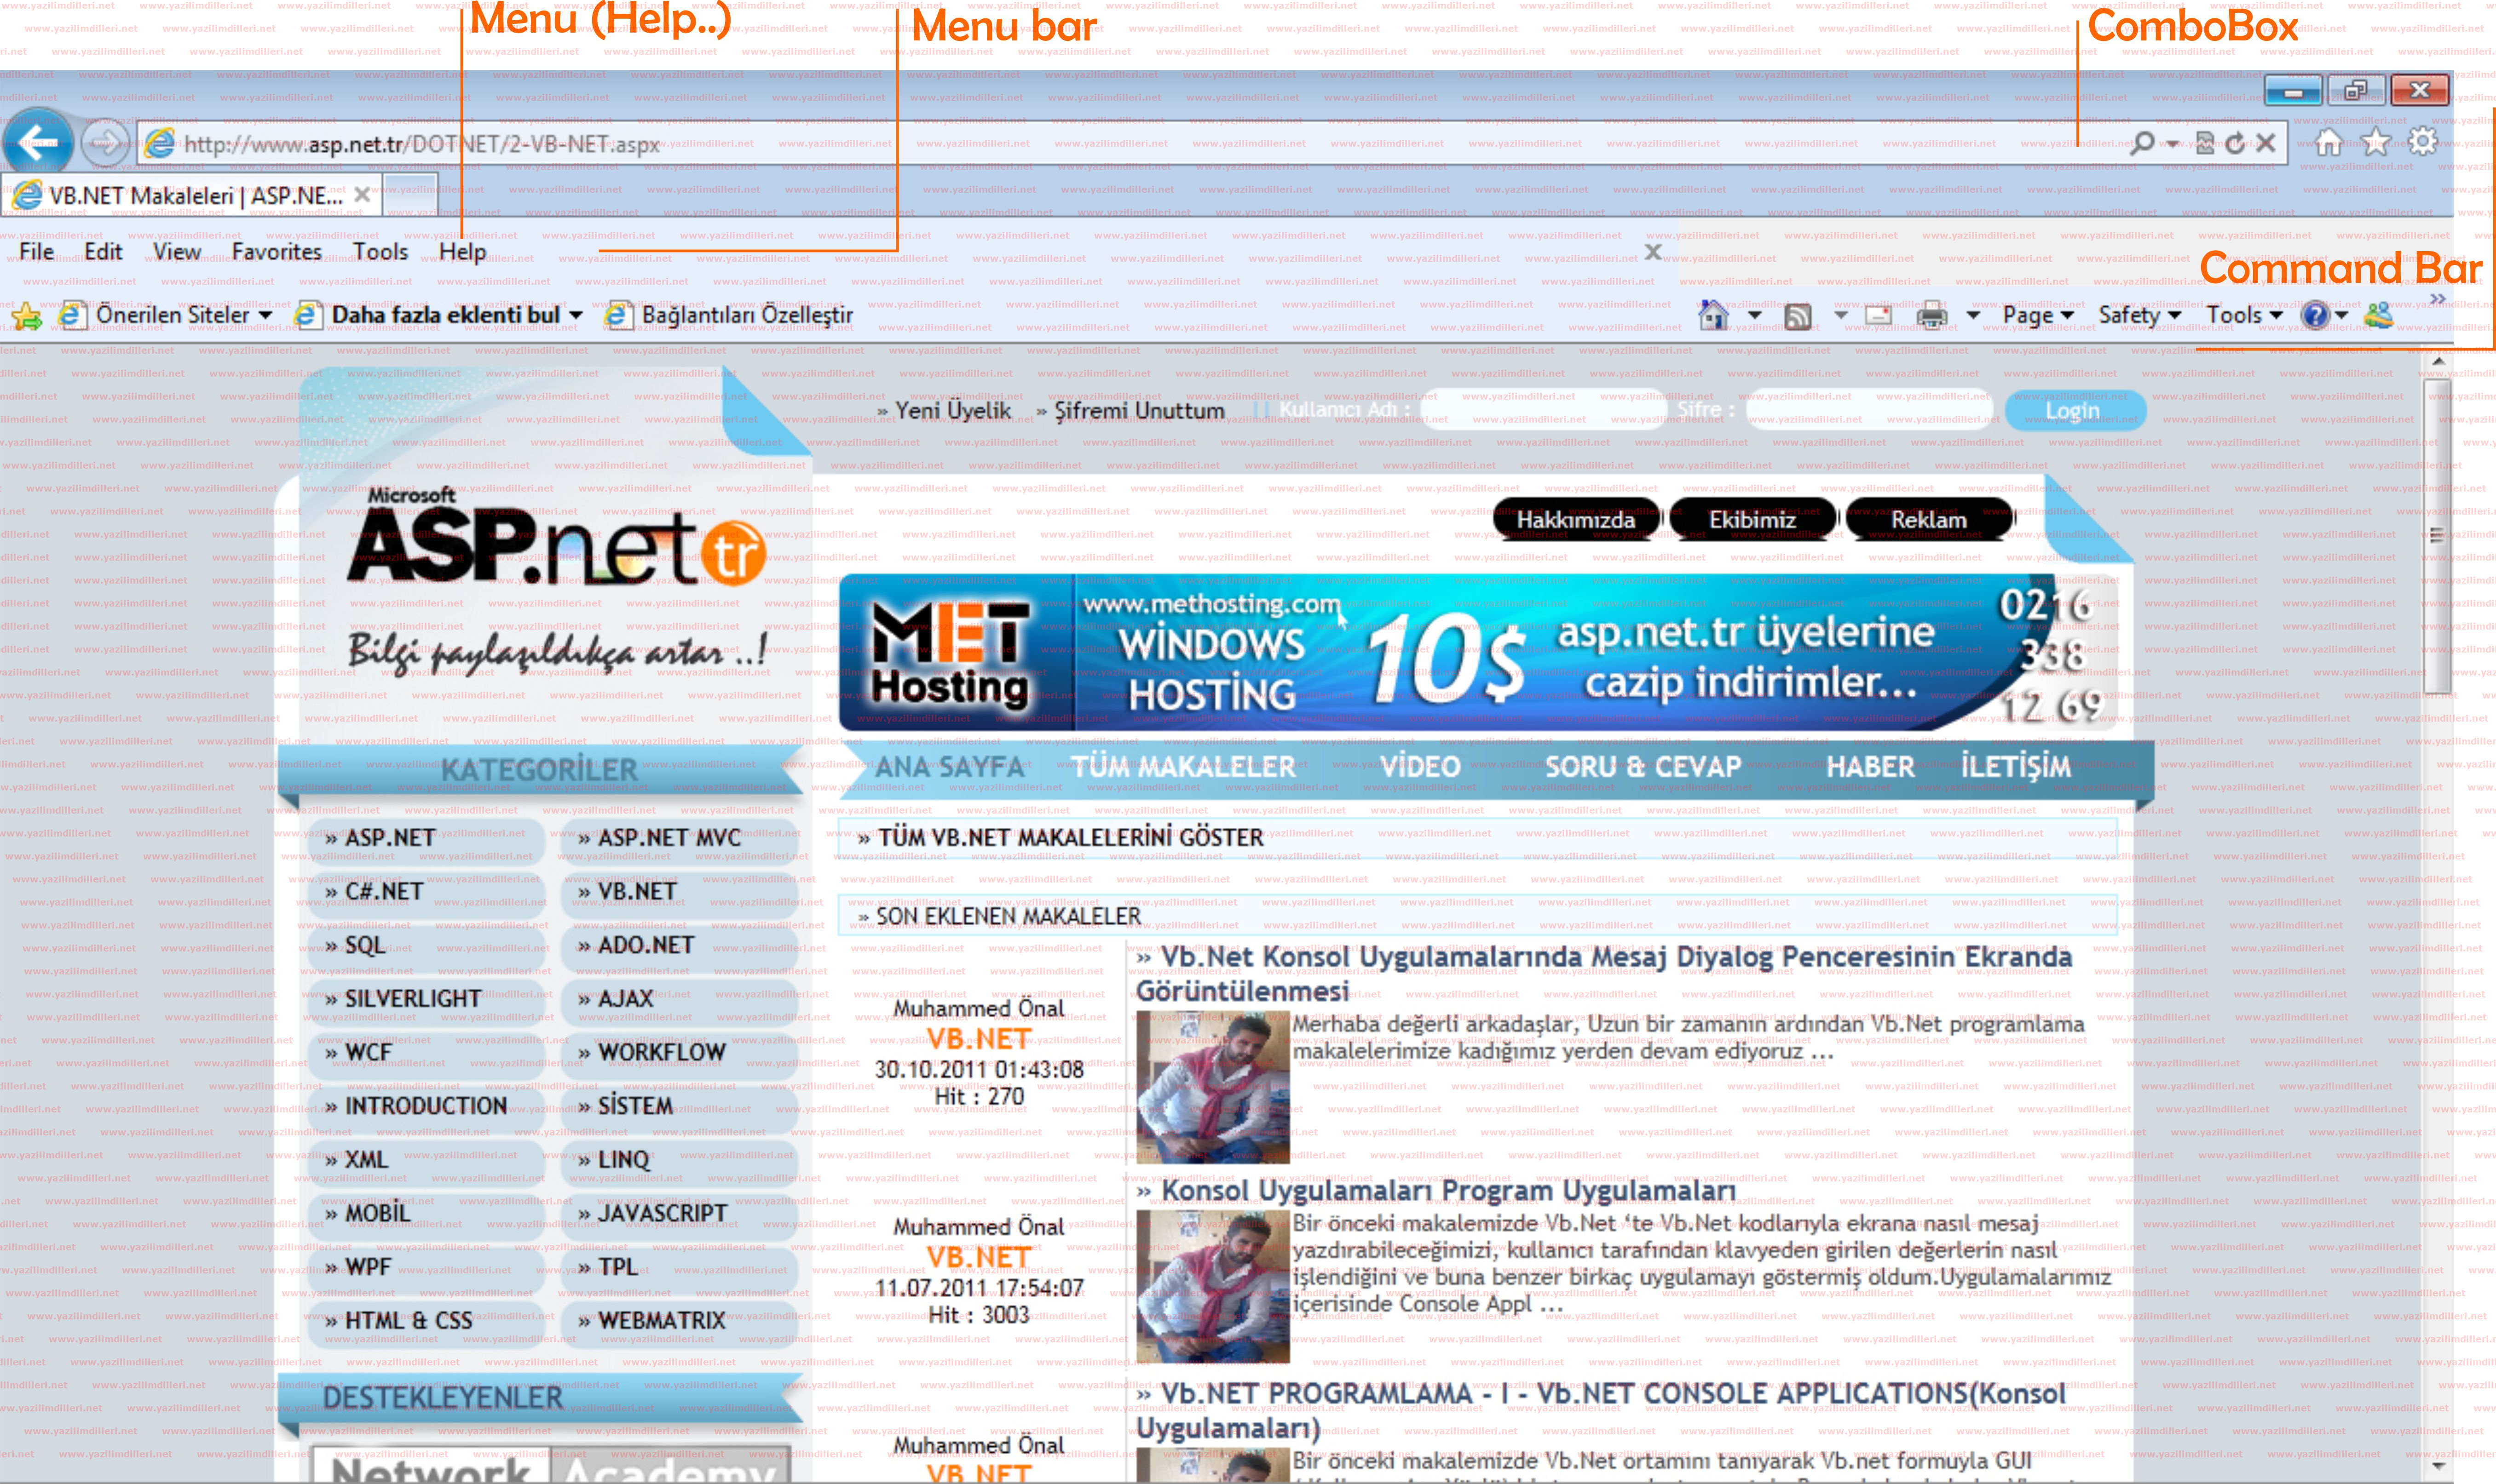Open the JAVASCRIPT category
This screenshot has height=1484, width=2496.
tap(678, 1213)
